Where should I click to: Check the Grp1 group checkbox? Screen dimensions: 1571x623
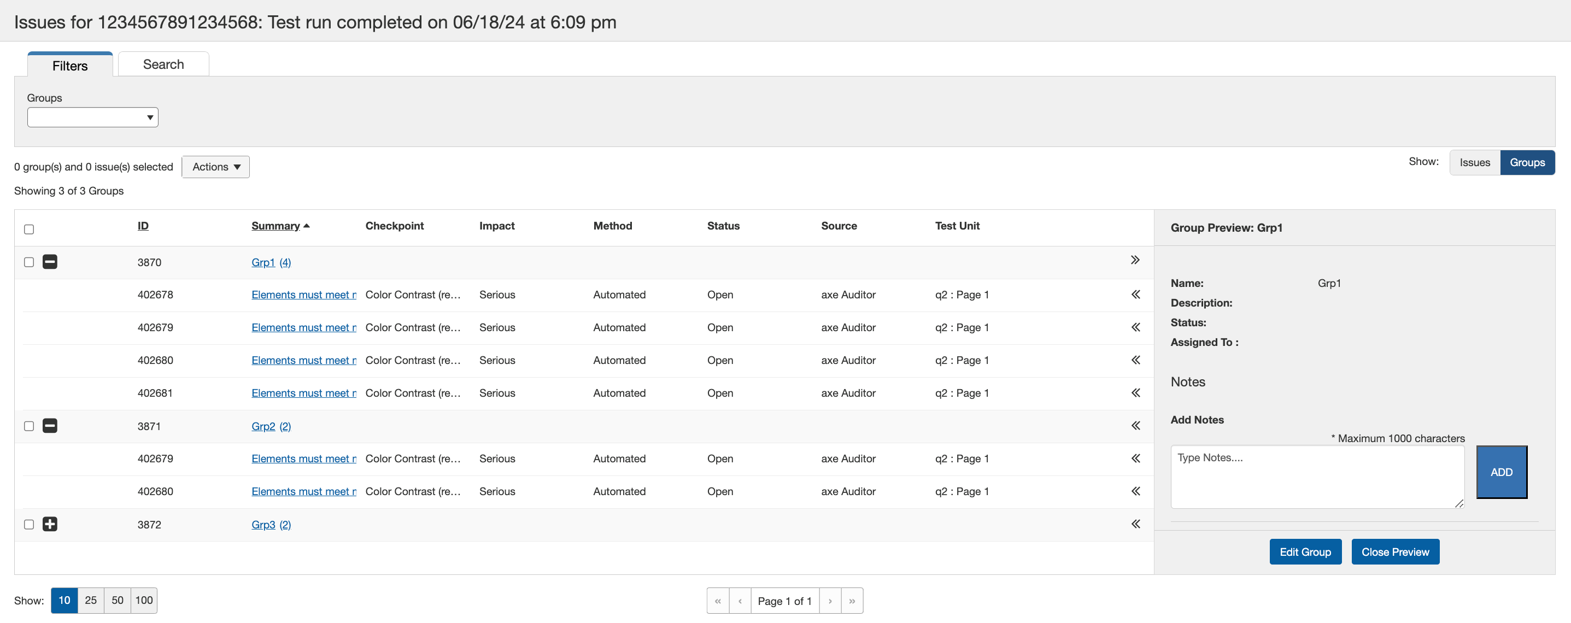coord(28,262)
